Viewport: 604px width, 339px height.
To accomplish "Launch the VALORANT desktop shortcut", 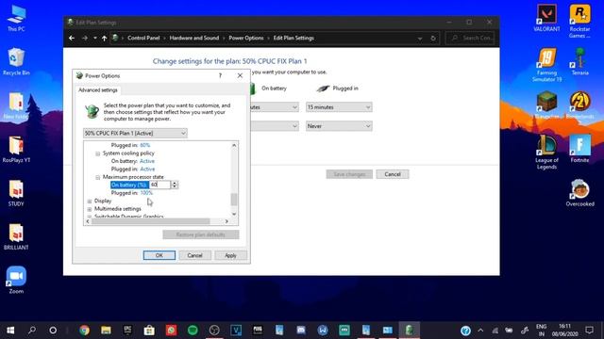I will pyautogui.click(x=546, y=18).
